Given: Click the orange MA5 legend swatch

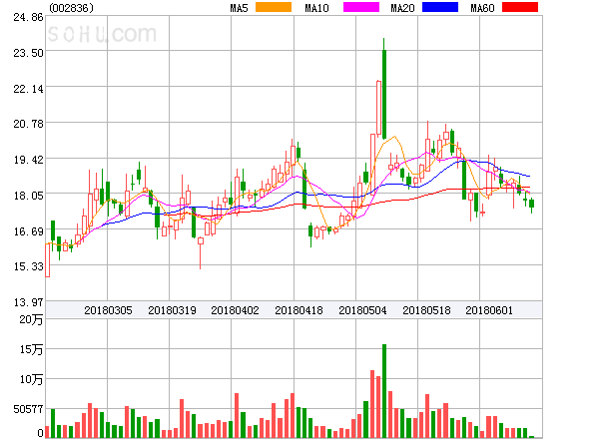Looking at the screenshot, I should click(274, 7).
